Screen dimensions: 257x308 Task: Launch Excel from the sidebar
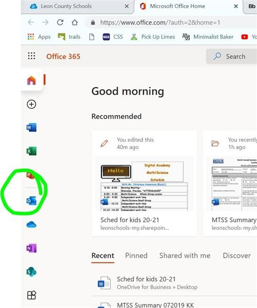31,151
